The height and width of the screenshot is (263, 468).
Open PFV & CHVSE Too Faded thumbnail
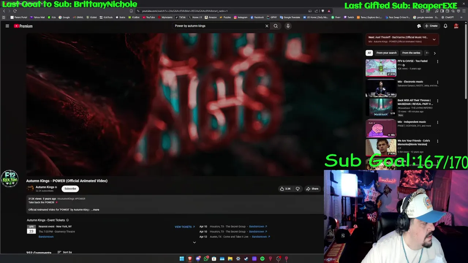tap(381, 68)
